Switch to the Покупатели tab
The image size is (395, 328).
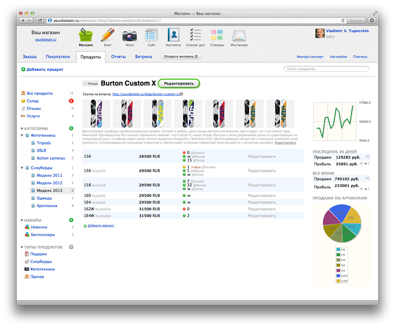pos(58,57)
